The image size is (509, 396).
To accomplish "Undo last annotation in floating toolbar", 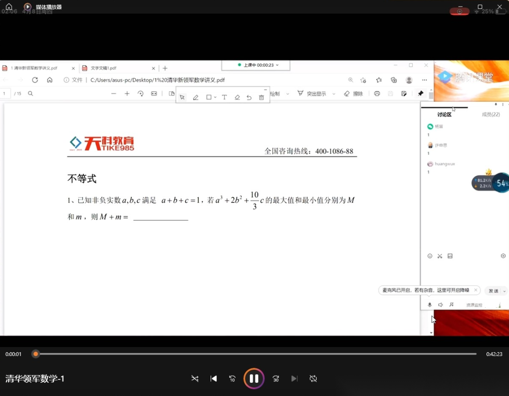I will click(249, 97).
